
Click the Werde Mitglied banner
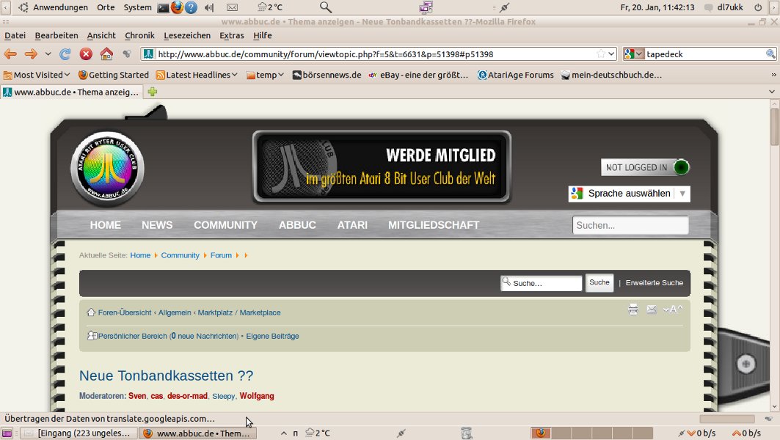click(382, 167)
